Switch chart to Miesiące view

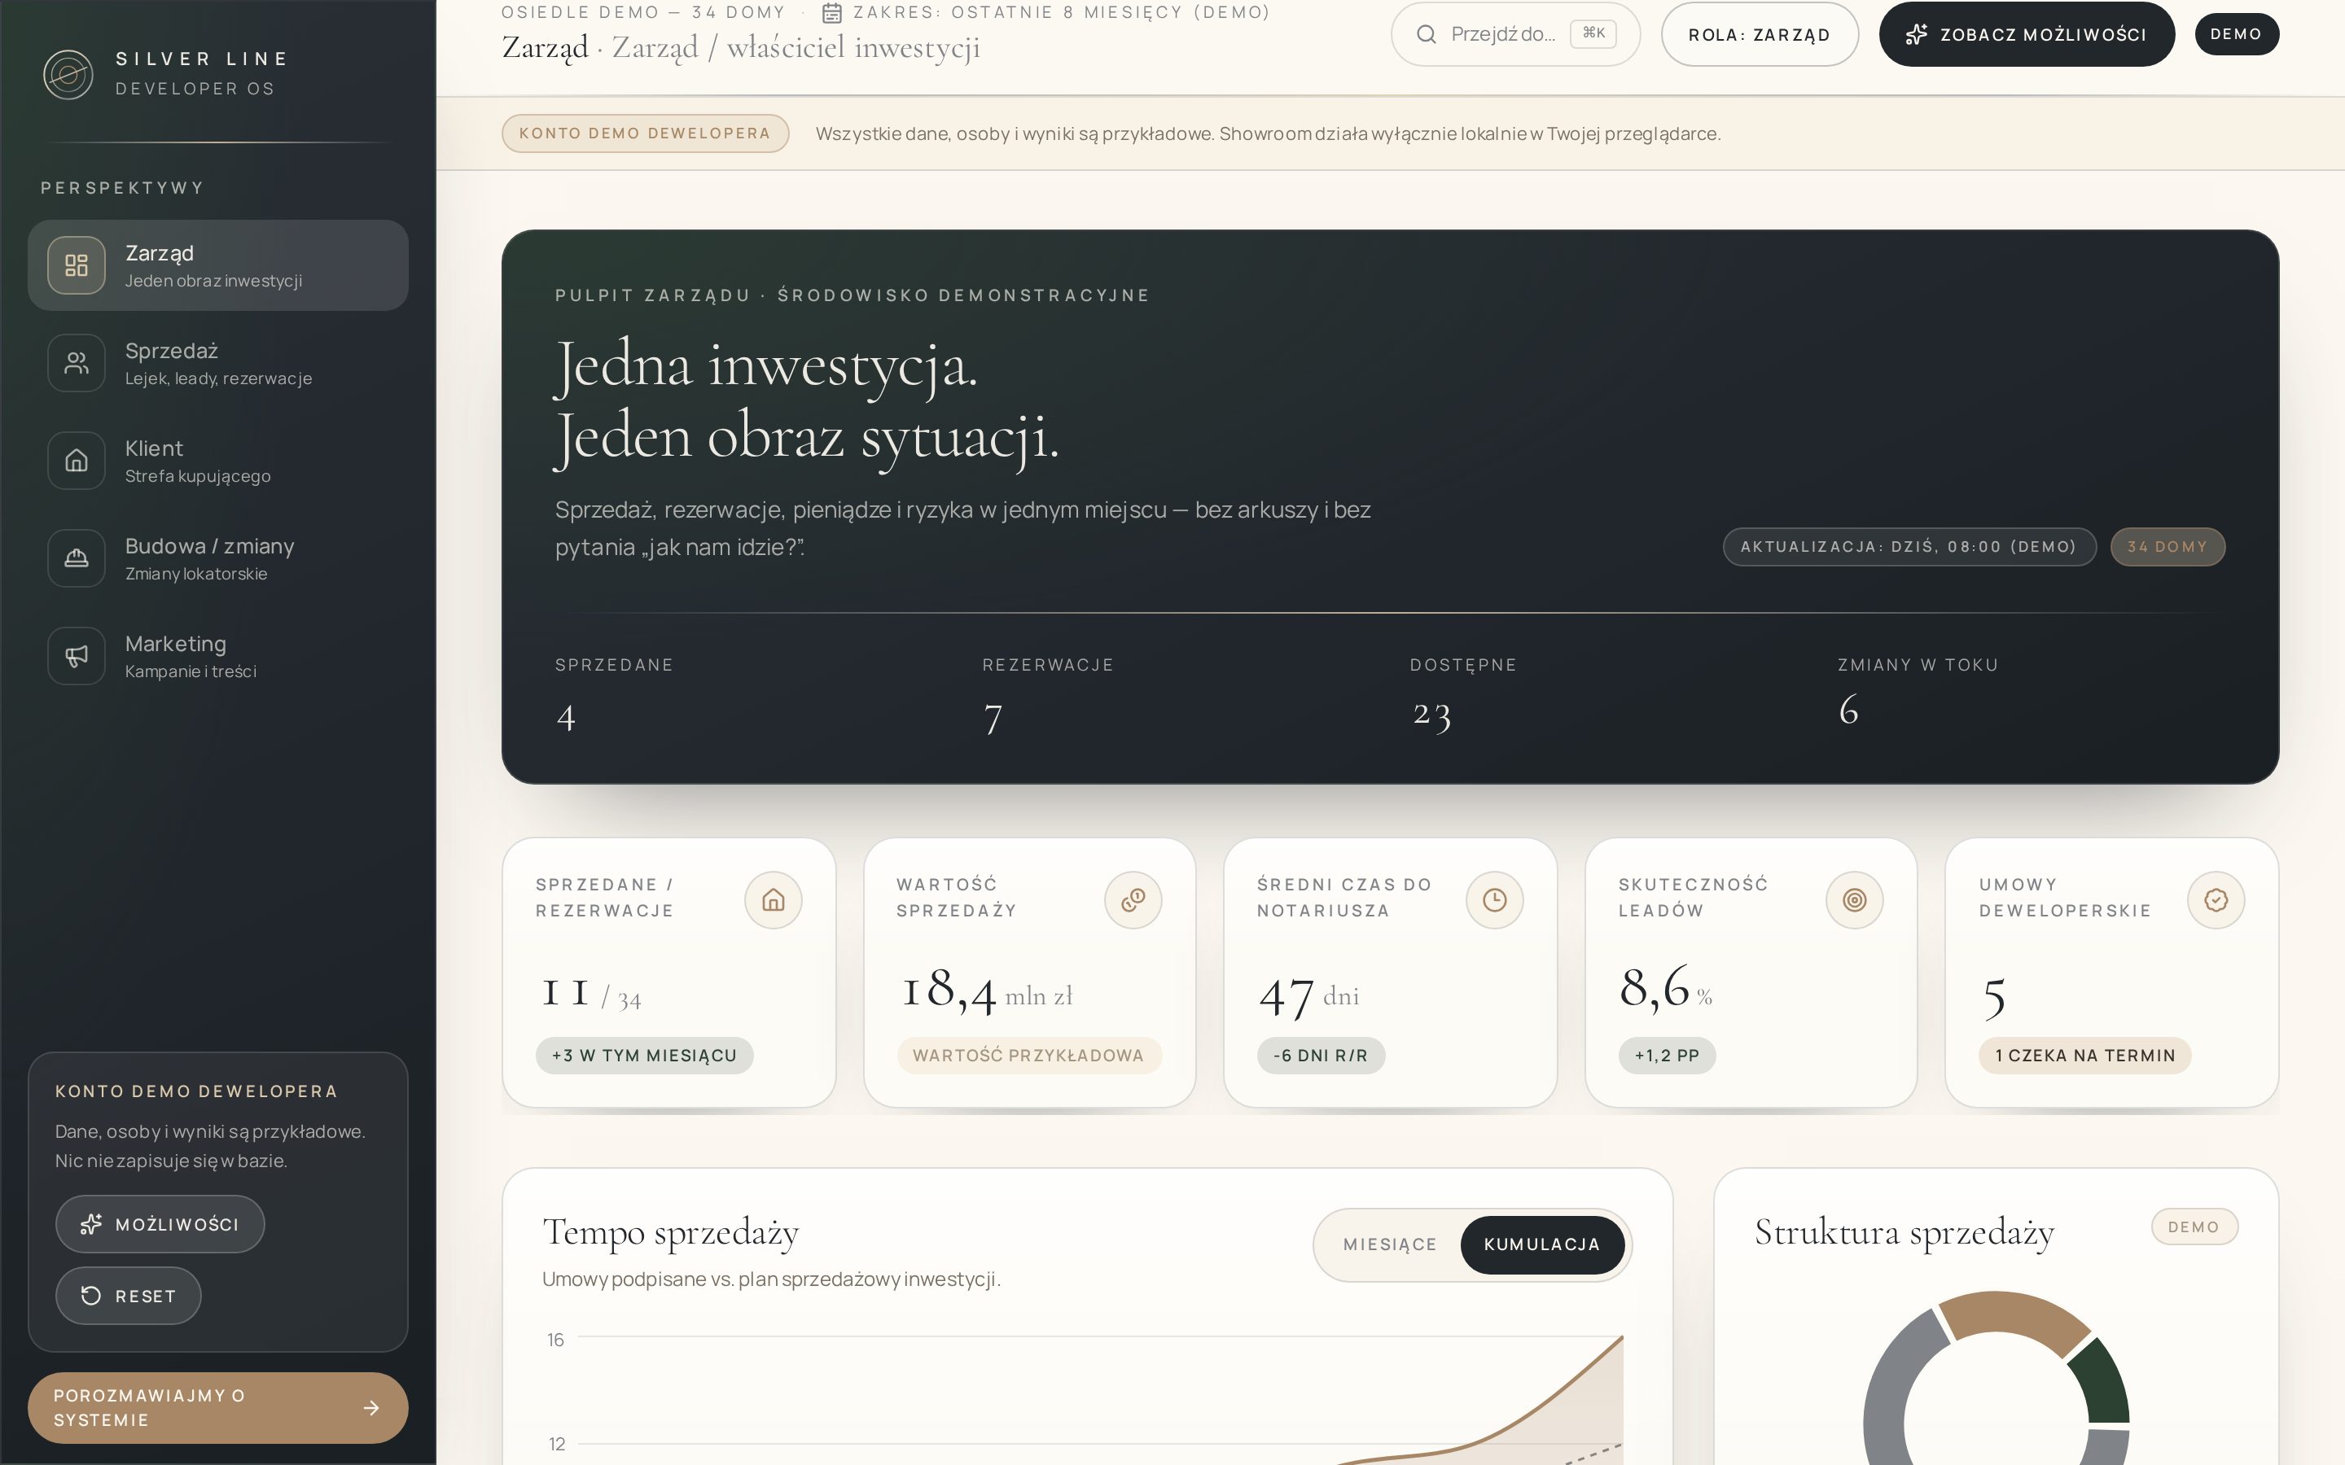pos(1390,1245)
